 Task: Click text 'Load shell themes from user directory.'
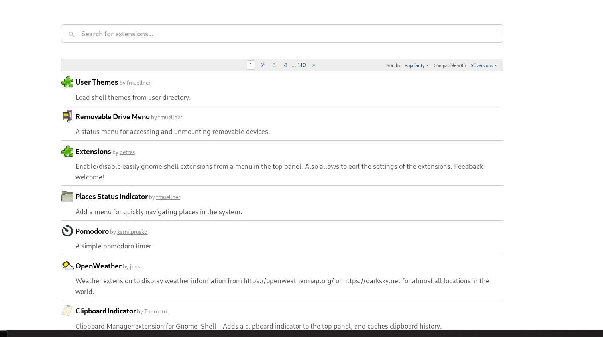coord(133,97)
